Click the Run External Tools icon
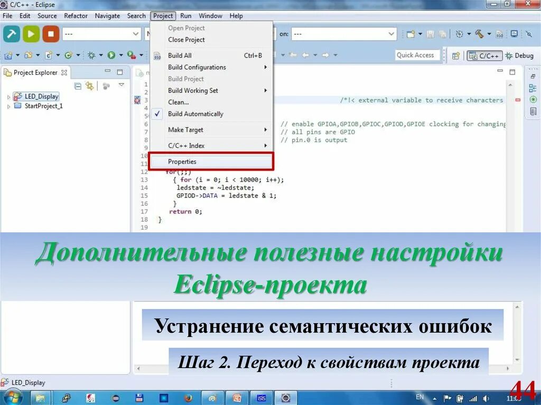541x405 pixels. click(x=131, y=55)
